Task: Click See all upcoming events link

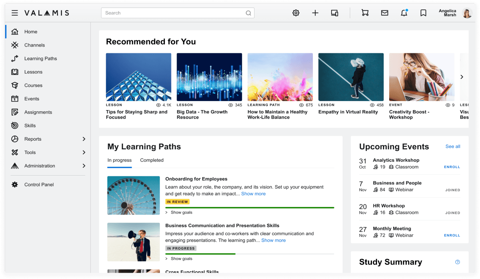Action: pos(453,147)
